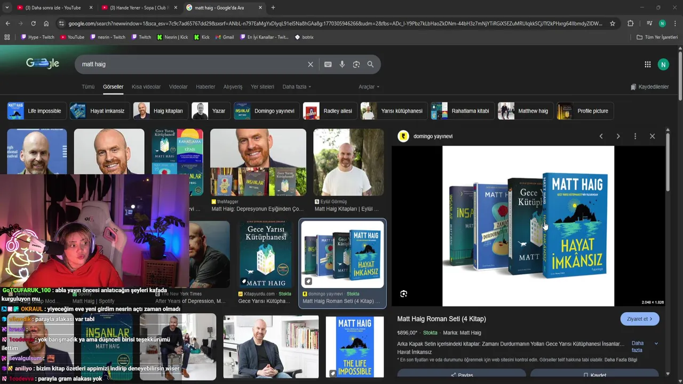
Task: Bookmark this page with star icon
Action: click(x=613, y=23)
